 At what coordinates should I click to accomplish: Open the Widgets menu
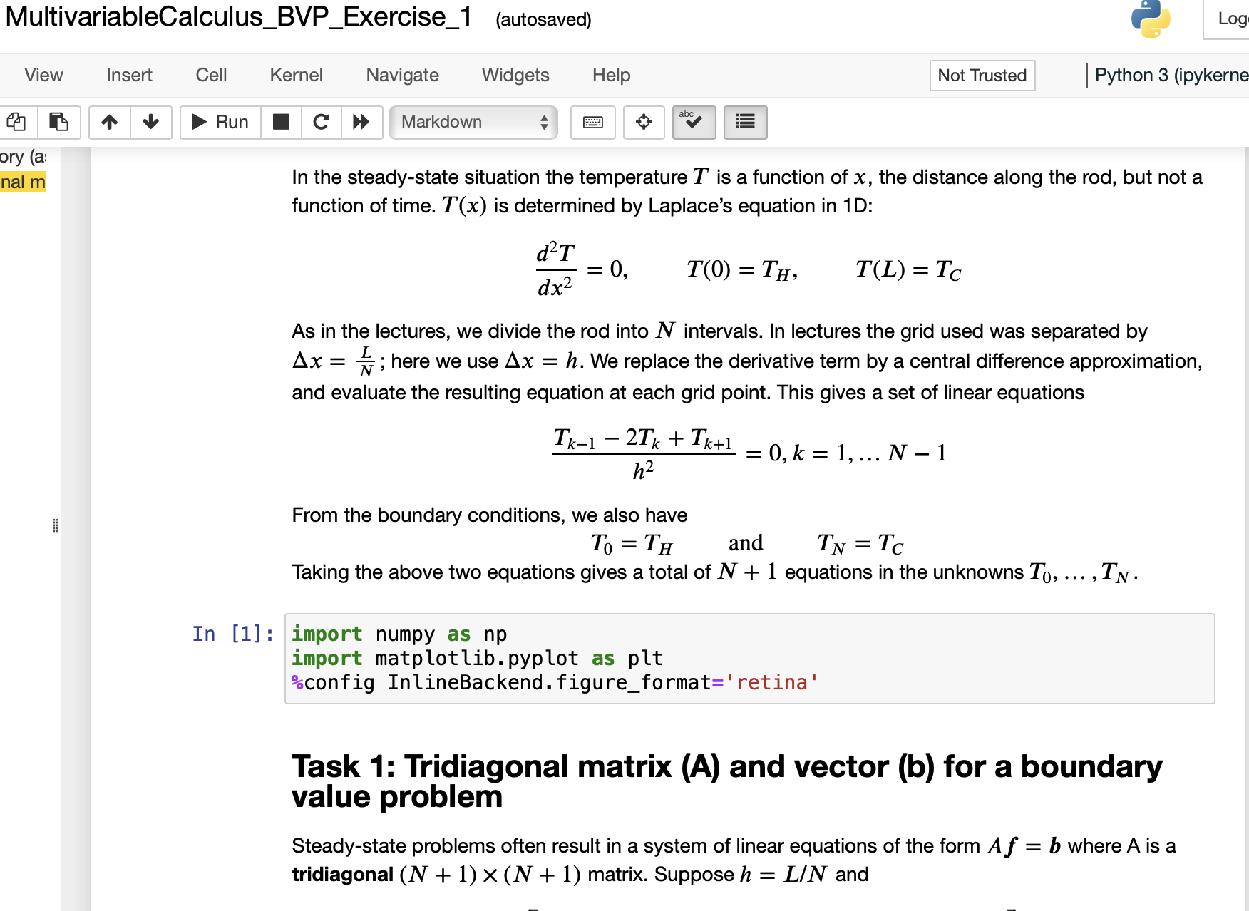click(x=515, y=75)
